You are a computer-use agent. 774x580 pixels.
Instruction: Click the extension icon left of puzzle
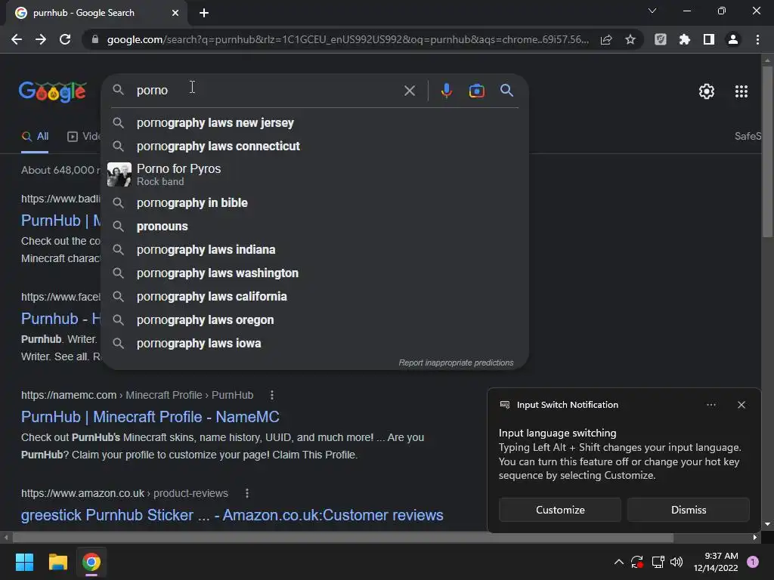click(661, 39)
